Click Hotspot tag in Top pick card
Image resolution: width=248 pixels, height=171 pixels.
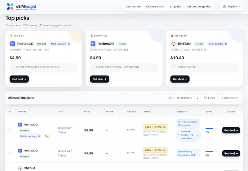click(42, 44)
